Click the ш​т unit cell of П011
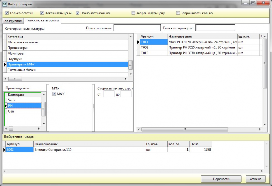 (x=248, y=42)
